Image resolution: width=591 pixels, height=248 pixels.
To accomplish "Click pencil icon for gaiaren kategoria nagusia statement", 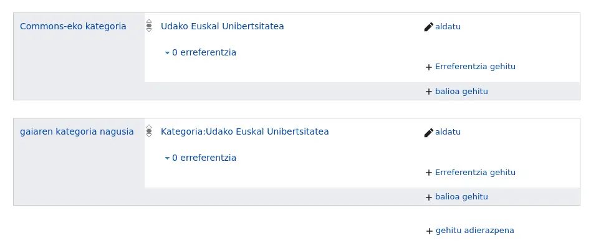I will click(x=428, y=132).
